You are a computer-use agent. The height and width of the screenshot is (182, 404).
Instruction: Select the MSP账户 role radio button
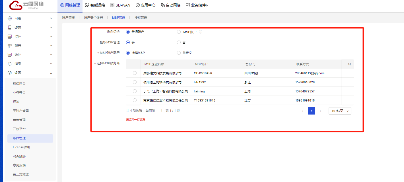tap(179, 32)
